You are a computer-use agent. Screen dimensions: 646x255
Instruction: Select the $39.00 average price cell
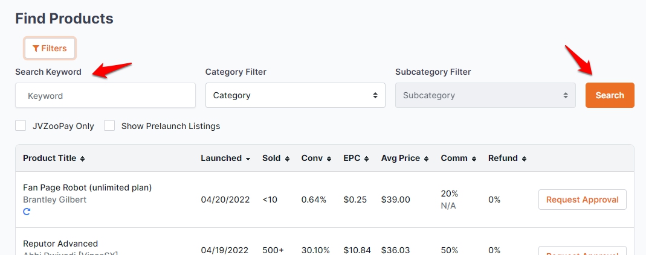click(395, 200)
